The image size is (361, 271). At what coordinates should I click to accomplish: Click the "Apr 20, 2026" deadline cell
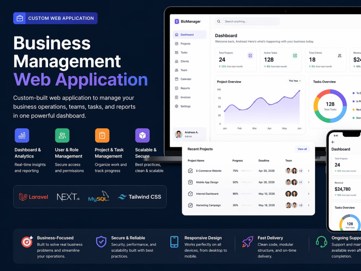point(267,171)
